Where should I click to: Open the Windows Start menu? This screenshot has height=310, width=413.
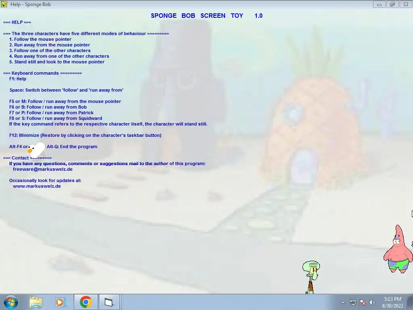coord(10,302)
